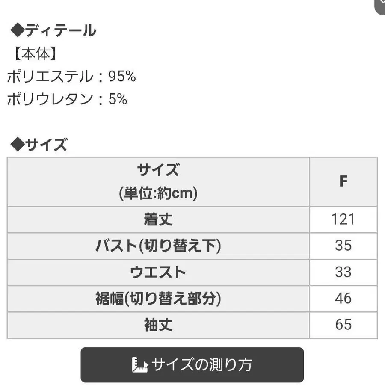Click the 46 hem width value
The image size is (385, 385).
tap(343, 299)
